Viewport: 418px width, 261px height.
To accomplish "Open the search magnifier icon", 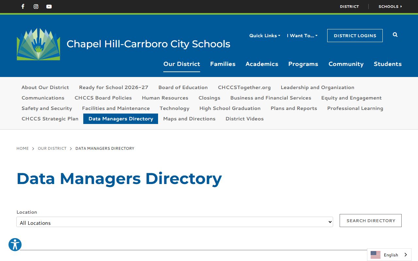I will (395, 35).
